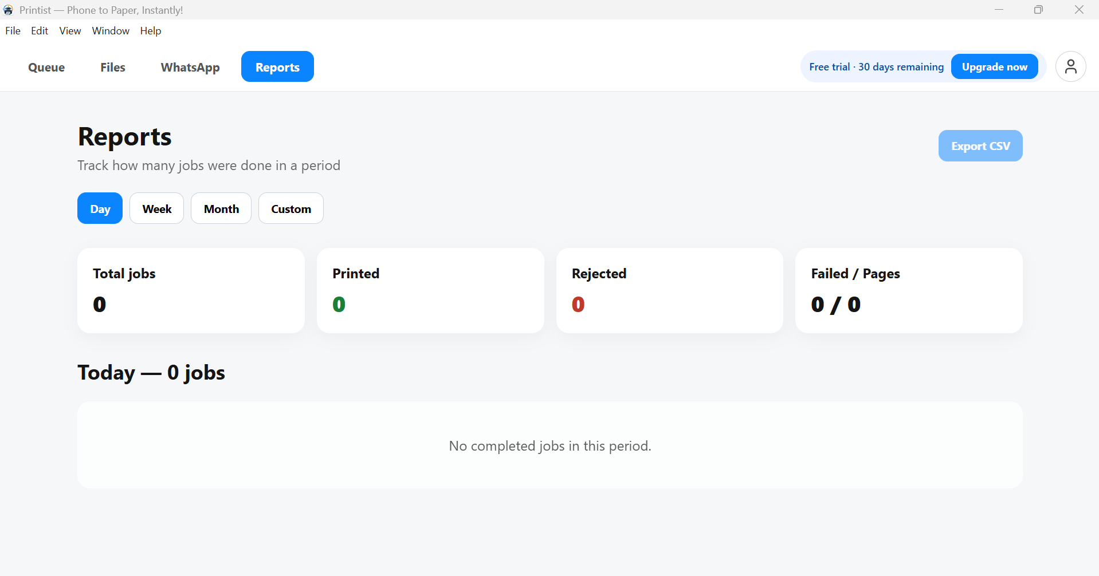
Task: Switch to the WhatsApp tab
Action: click(x=190, y=67)
